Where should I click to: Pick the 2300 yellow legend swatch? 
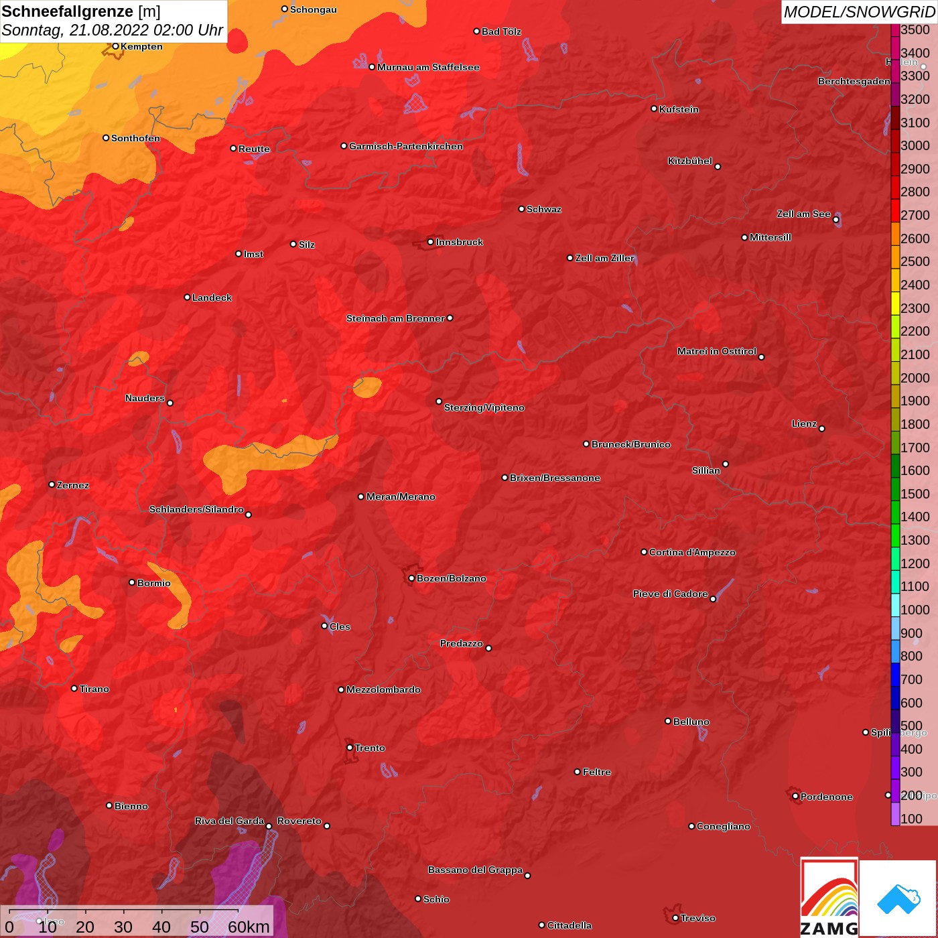(x=895, y=304)
